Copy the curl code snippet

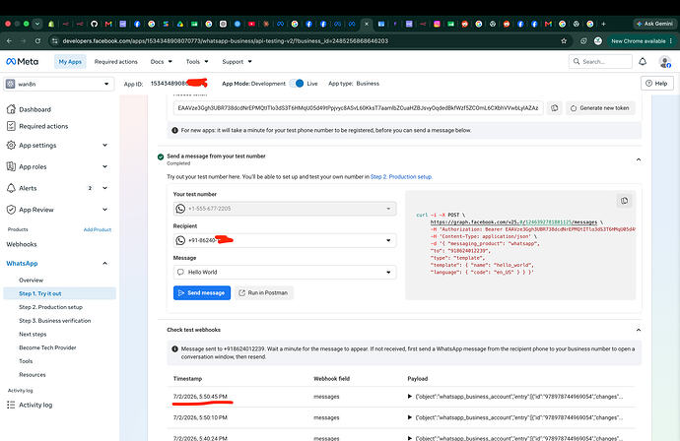(624, 201)
